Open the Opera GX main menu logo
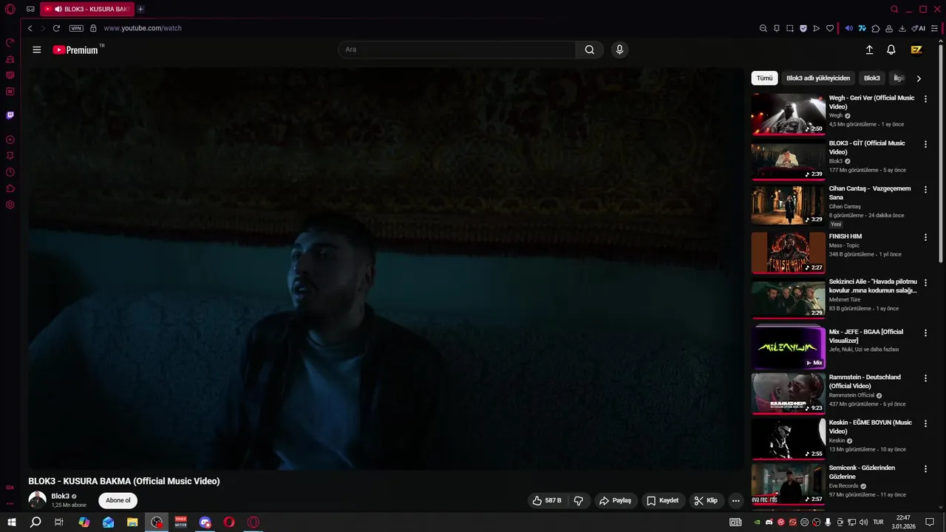The width and height of the screenshot is (946, 532). [x=10, y=10]
